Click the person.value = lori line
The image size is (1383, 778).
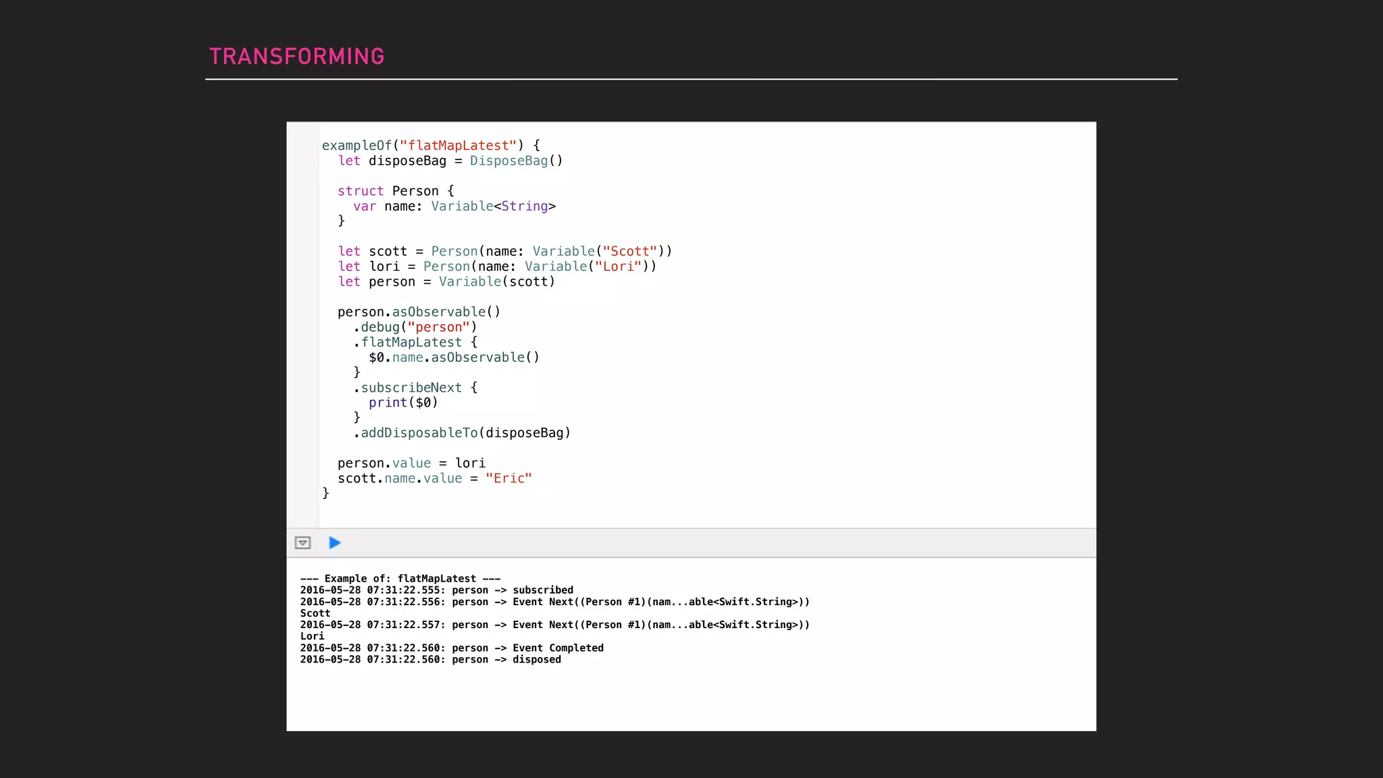point(411,463)
